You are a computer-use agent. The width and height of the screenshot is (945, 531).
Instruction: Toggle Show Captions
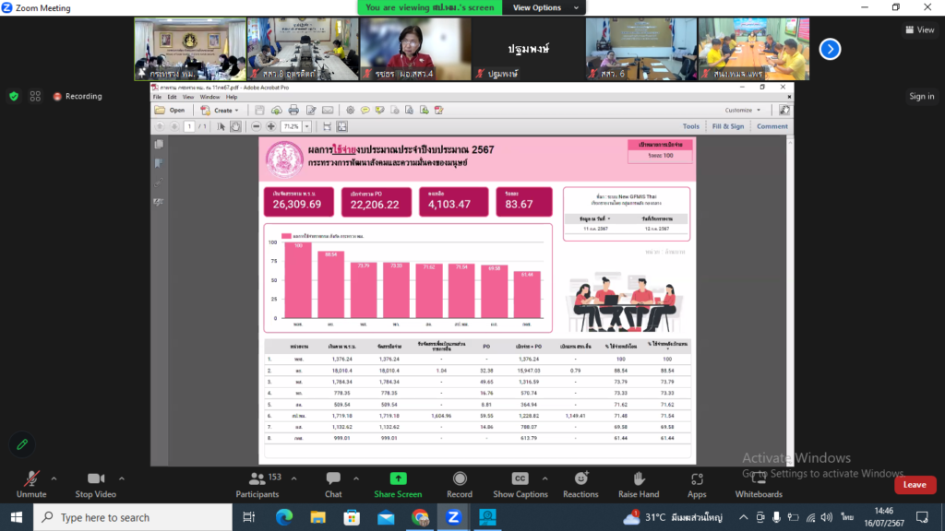520,485
